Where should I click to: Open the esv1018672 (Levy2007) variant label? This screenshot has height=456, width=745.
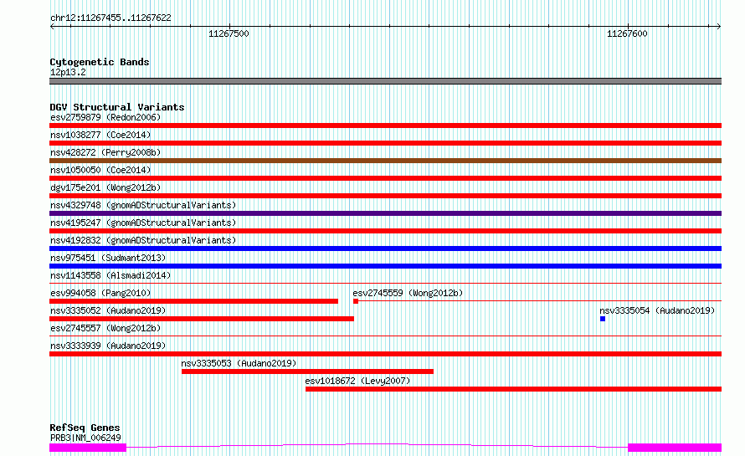pos(357,381)
